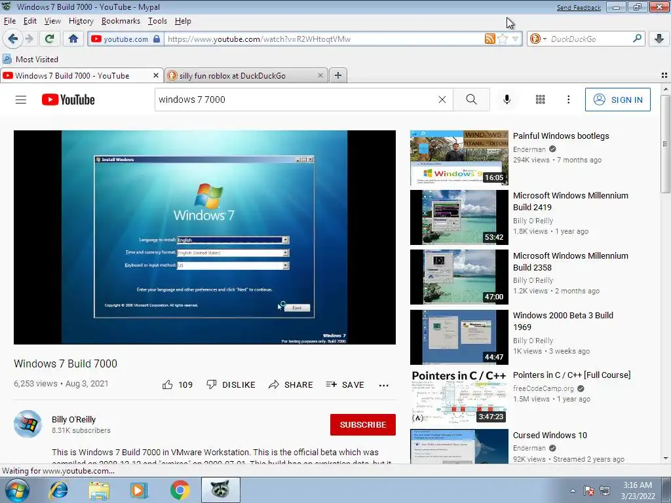Click the Action Center flag tray icon
This screenshot has width=671, height=503.
[589, 491]
